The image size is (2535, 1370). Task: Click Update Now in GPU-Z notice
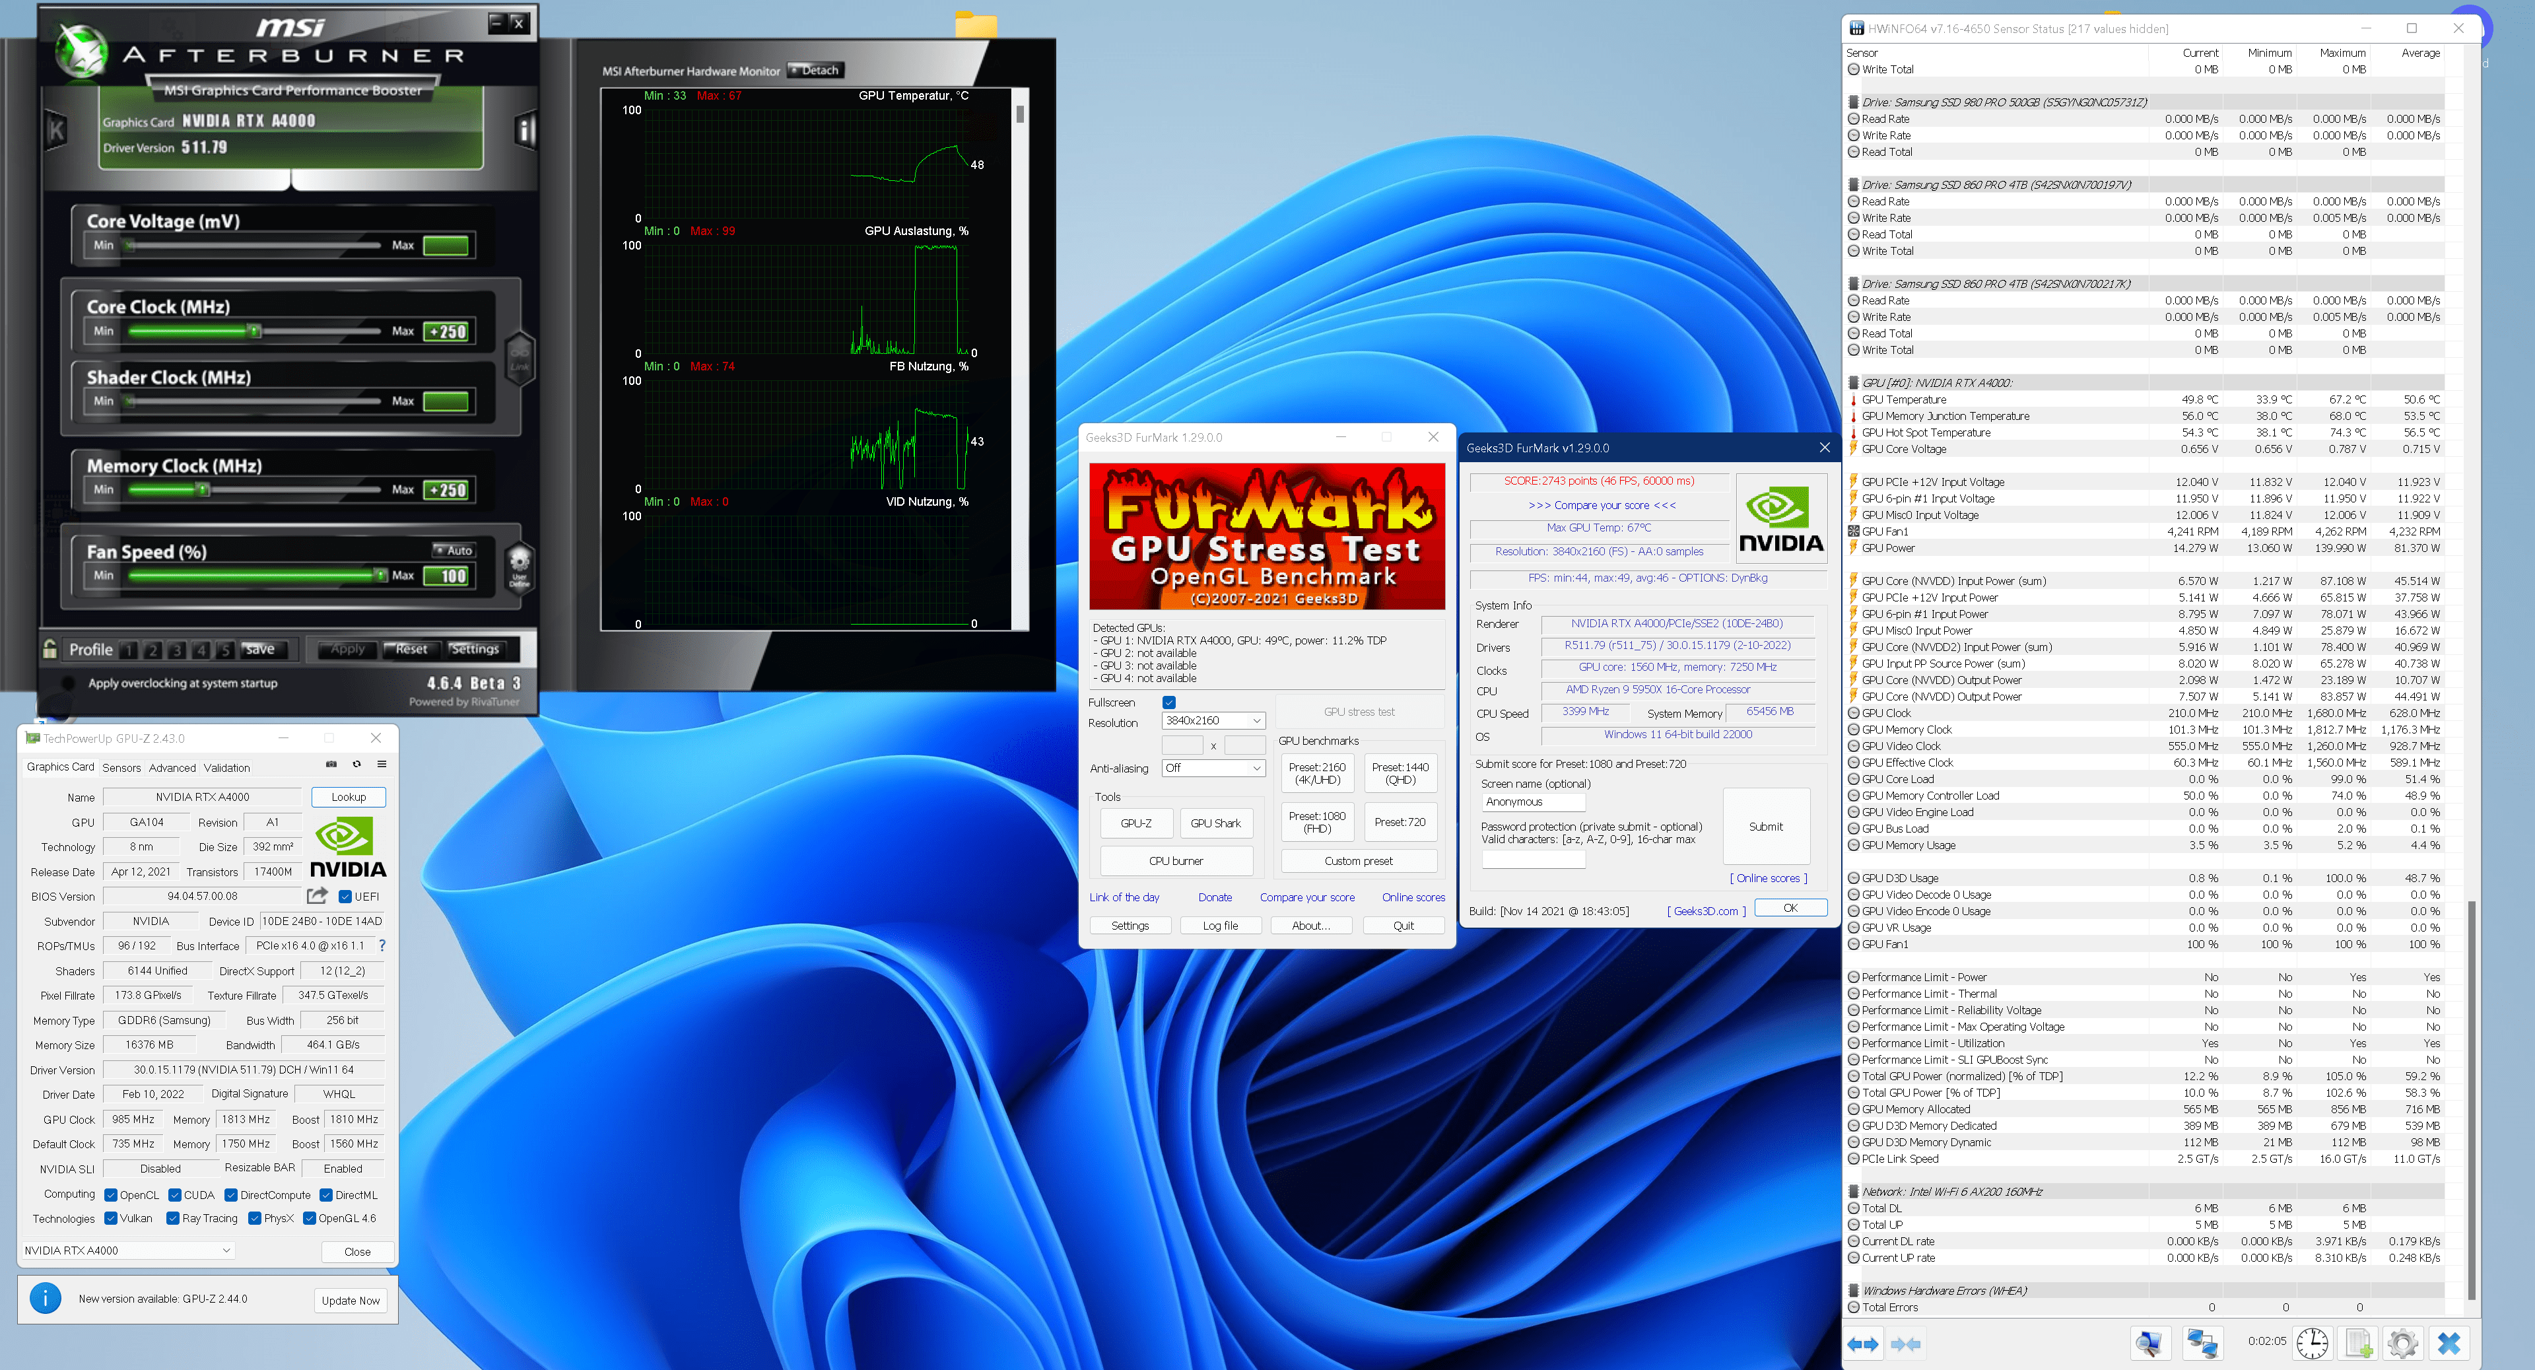(351, 1300)
